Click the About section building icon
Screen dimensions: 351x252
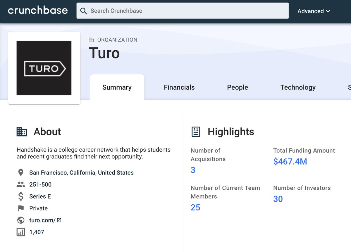pos(22,132)
